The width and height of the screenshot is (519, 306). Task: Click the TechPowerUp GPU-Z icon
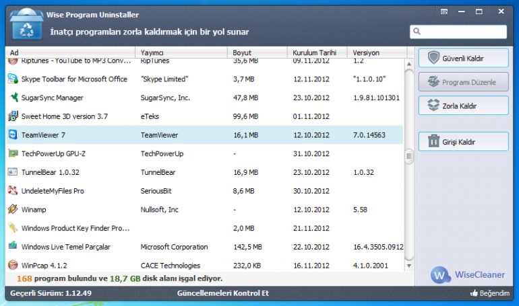coord(13,153)
